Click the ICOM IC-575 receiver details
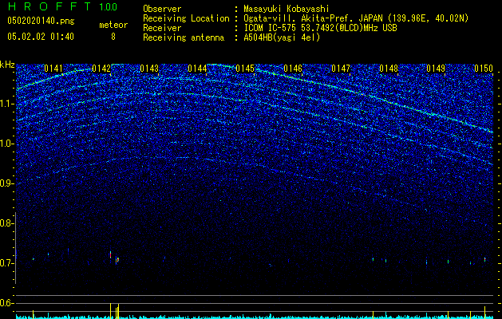 pos(320,28)
